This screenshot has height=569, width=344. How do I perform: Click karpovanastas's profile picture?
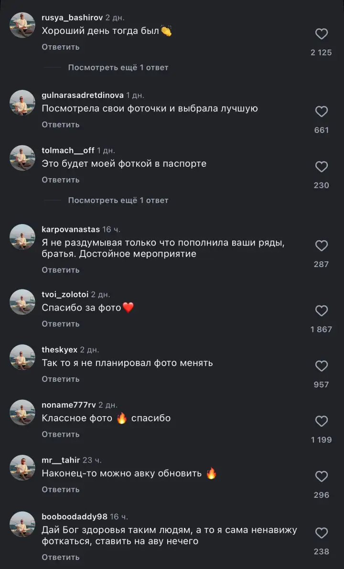pos(22,237)
